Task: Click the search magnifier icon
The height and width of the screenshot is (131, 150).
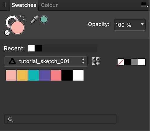Action: 10,119
